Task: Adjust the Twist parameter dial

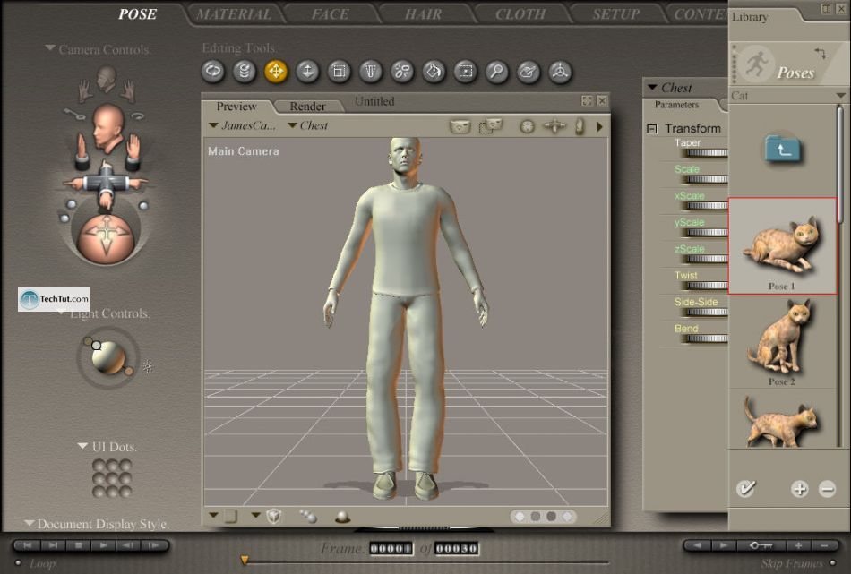Action: [706, 286]
